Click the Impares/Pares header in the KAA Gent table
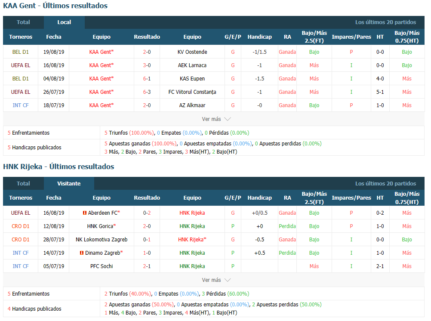 [351, 37]
